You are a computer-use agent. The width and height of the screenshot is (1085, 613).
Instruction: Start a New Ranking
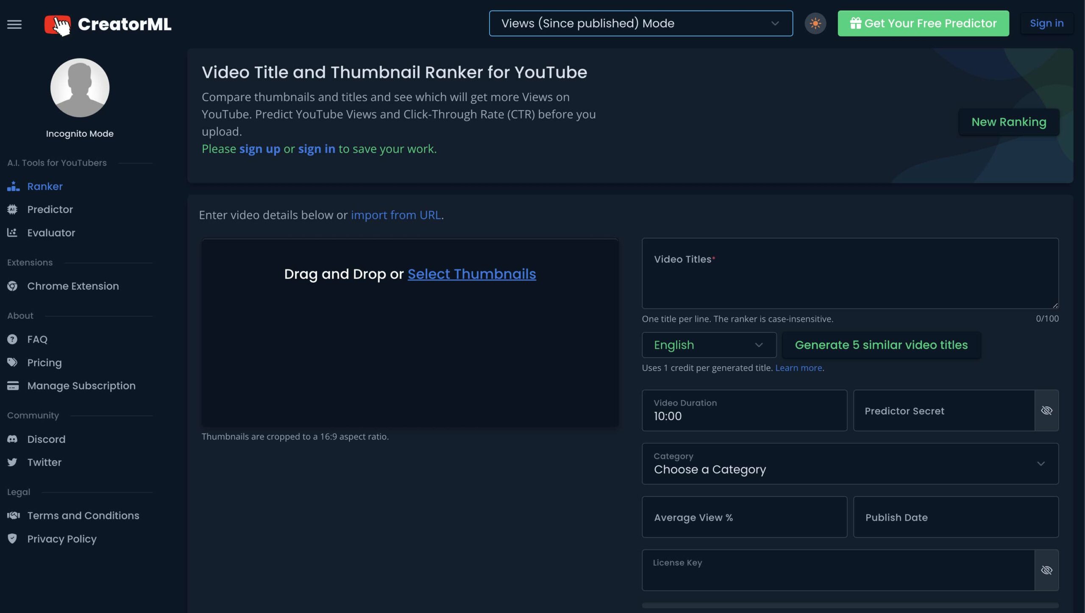pos(1008,122)
